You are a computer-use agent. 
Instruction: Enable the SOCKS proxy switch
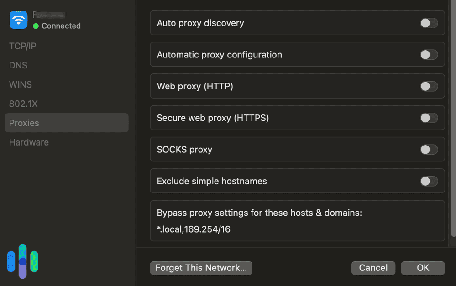pos(429,149)
